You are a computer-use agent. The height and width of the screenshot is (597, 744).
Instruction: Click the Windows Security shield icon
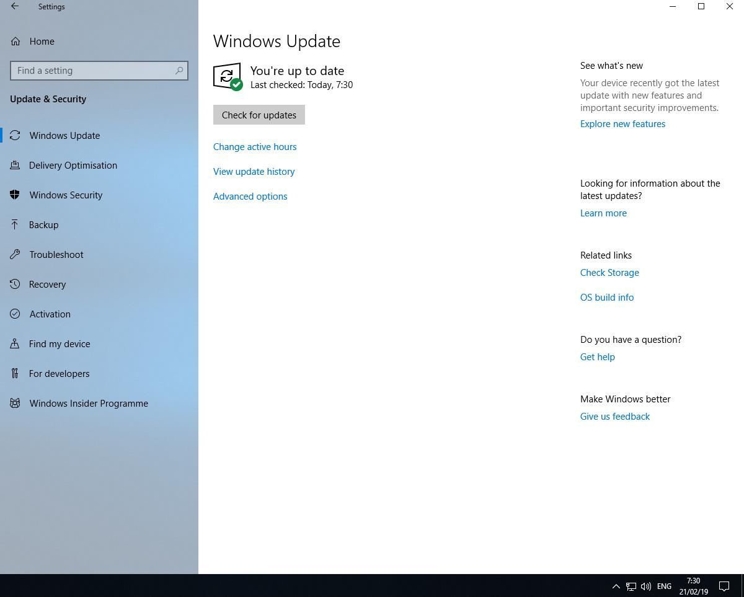coord(15,195)
